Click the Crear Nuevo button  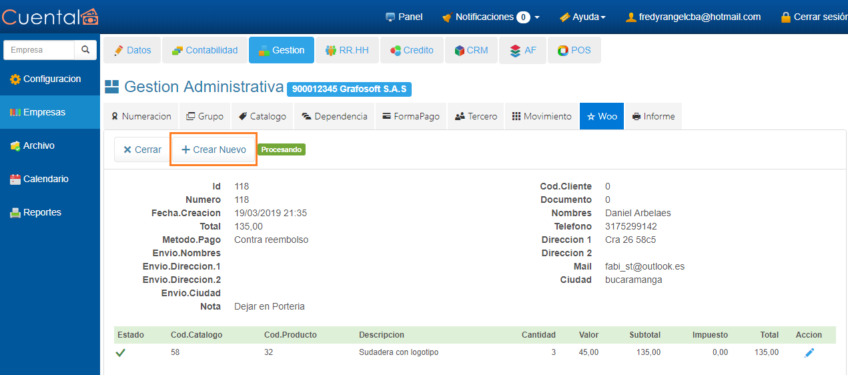[214, 149]
